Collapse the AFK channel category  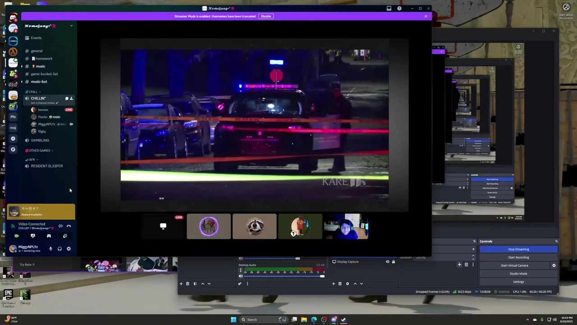(x=32, y=159)
